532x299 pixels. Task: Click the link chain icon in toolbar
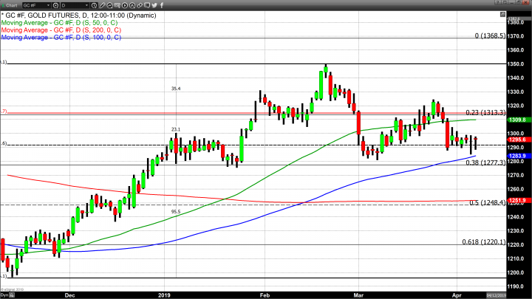coord(139,5)
